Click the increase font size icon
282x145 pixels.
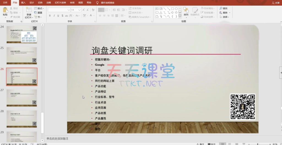pos(84,10)
